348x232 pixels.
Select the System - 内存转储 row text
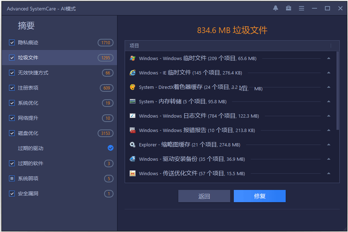[x=183, y=101]
